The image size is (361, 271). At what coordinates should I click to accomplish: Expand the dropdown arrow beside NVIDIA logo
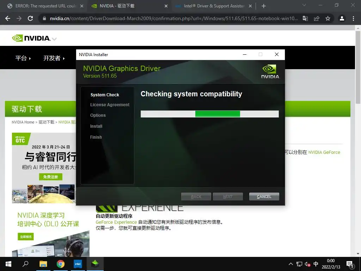point(54,39)
